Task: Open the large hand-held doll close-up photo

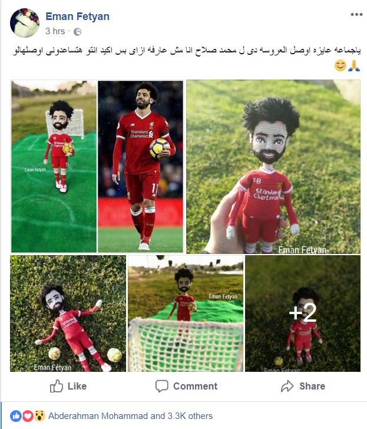Action: 273,167
